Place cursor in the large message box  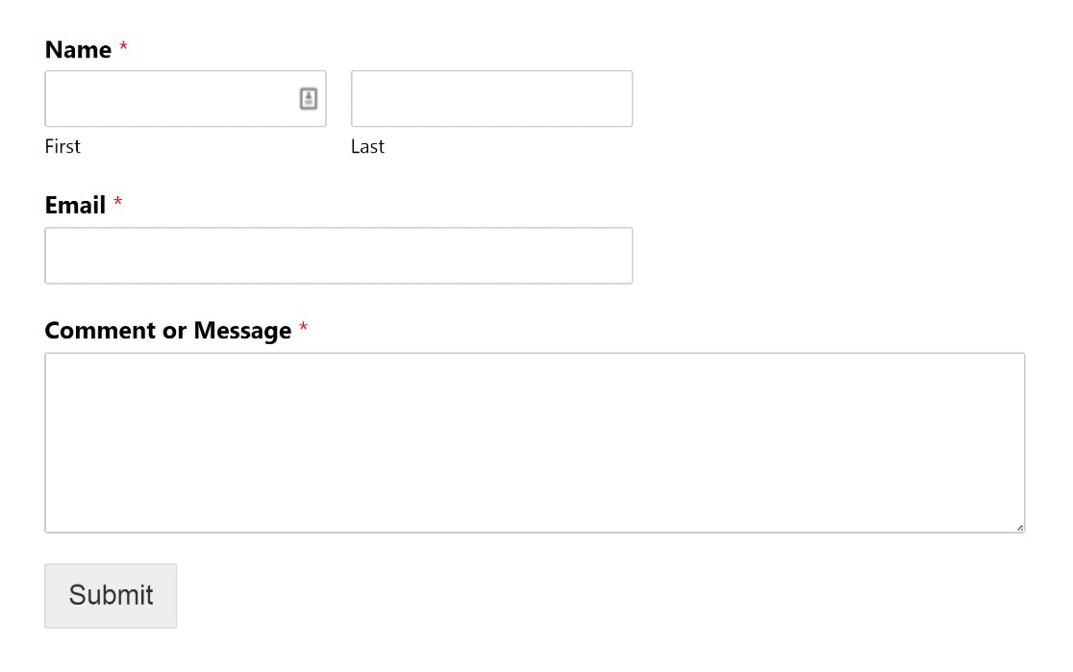point(535,443)
